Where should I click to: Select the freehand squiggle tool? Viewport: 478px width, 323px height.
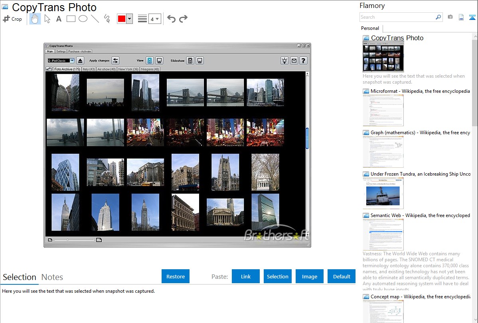click(x=107, y=19)
